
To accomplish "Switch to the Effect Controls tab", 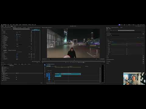I will [x=14, y=28].
